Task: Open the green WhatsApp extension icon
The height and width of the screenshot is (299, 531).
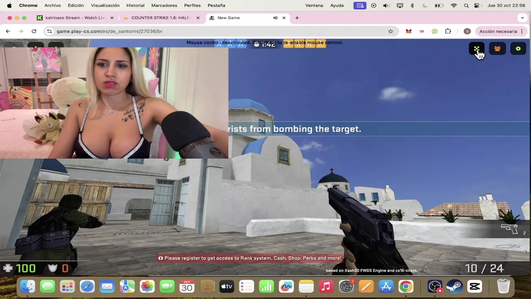Action: 435,31
